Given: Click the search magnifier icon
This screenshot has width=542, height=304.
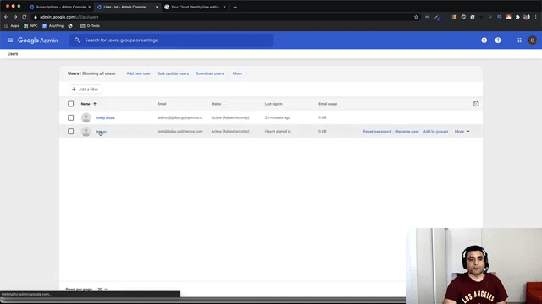Looking at the screenshot, I should point(77,41).
